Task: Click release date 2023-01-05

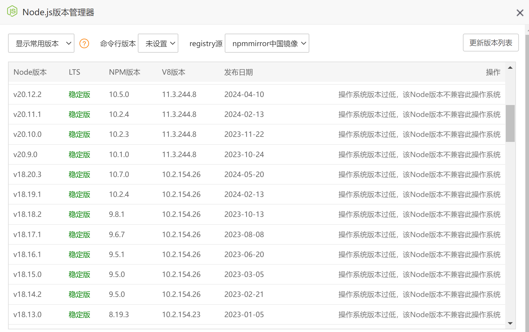Action: point(244,315)
